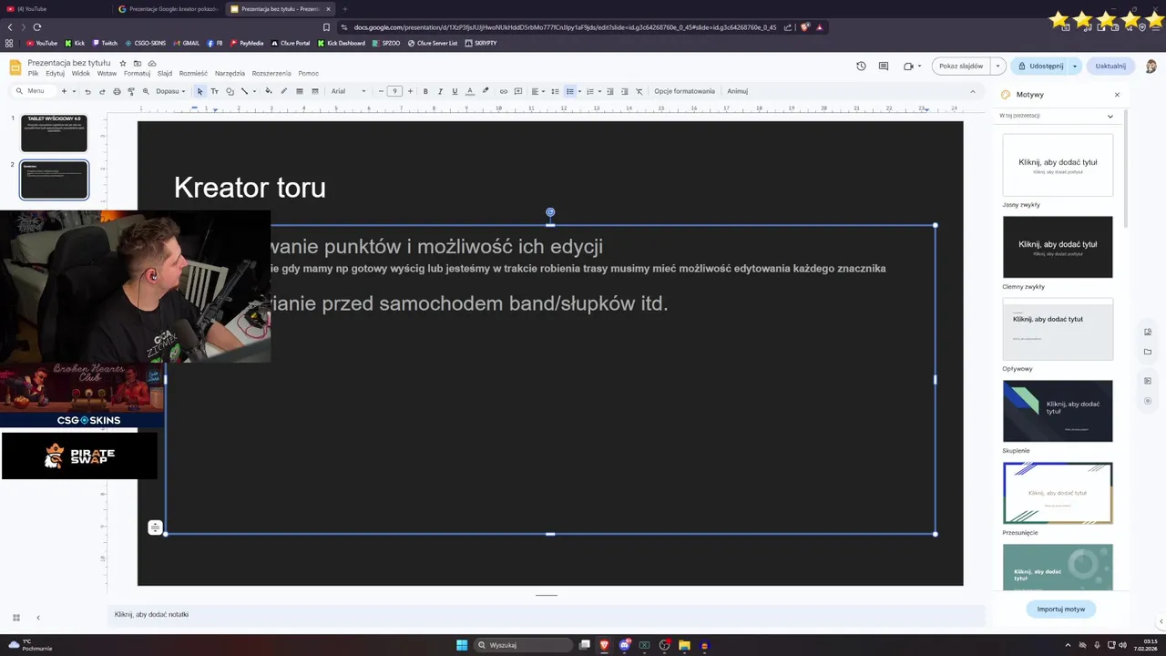
Task: Click the Clear formatting icon
Action: pyautogui.click(x=639, y=91)
